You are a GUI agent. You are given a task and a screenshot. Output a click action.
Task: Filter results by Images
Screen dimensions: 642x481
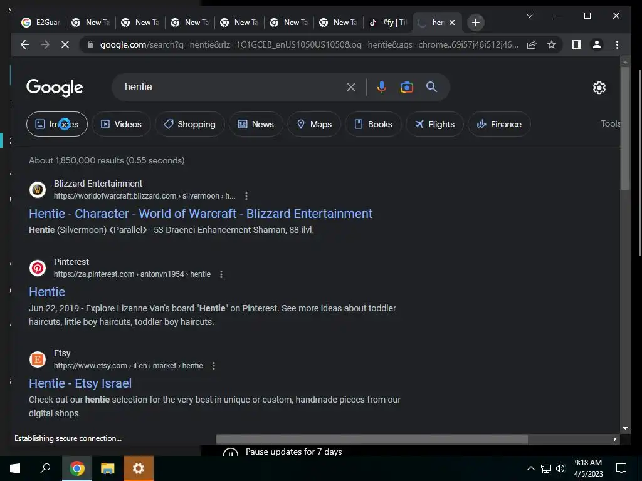pyautogui.click(x=57, y=124)
